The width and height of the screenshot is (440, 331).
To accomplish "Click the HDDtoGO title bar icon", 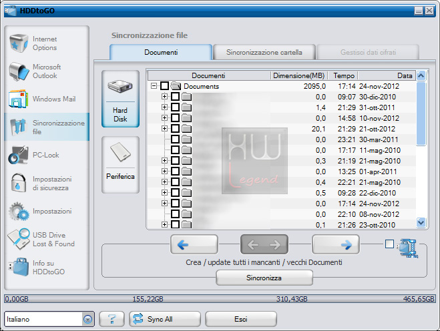I will pos(11,11).
